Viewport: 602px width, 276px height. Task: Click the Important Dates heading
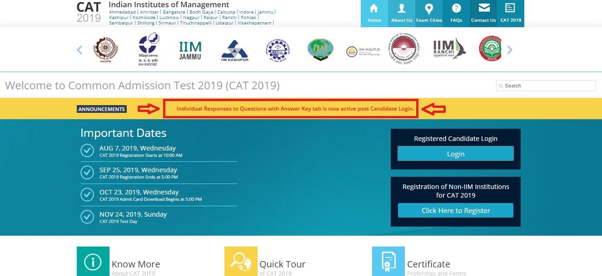click(124, 133)
